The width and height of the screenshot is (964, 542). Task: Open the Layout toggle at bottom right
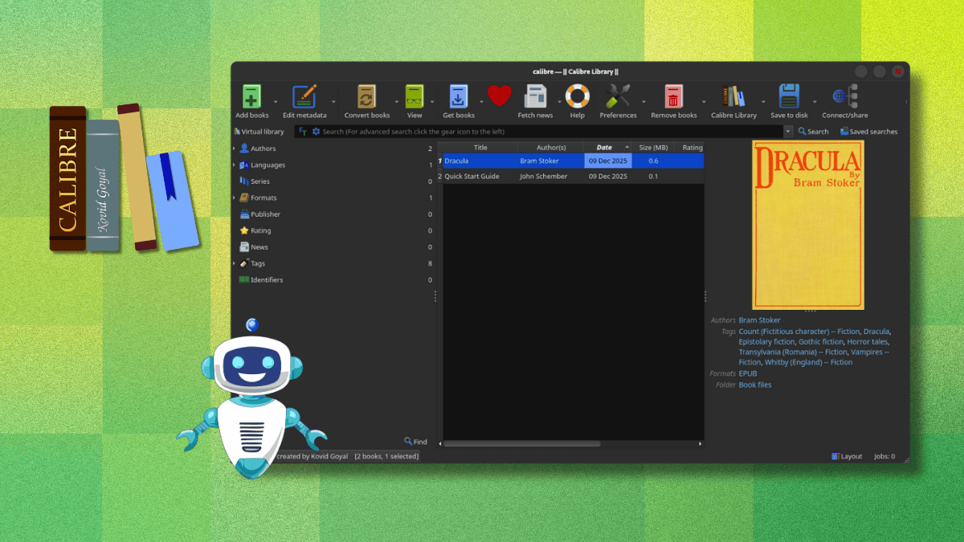click(846, 455)
